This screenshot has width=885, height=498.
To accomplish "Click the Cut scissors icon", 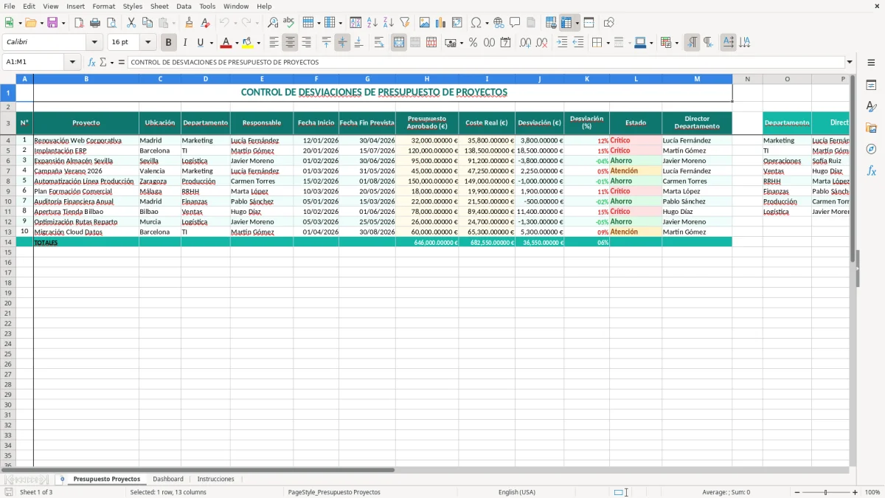I will click(x=131, y=23).
